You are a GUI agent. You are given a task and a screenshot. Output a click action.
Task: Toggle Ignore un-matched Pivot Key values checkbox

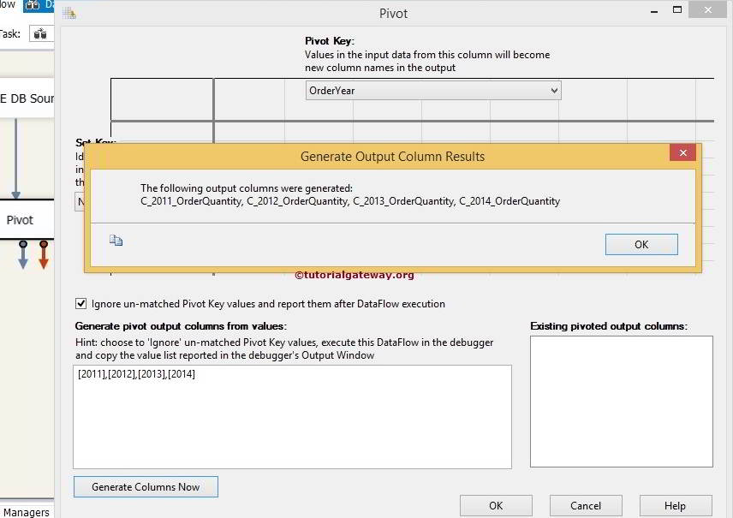point(80,303)
